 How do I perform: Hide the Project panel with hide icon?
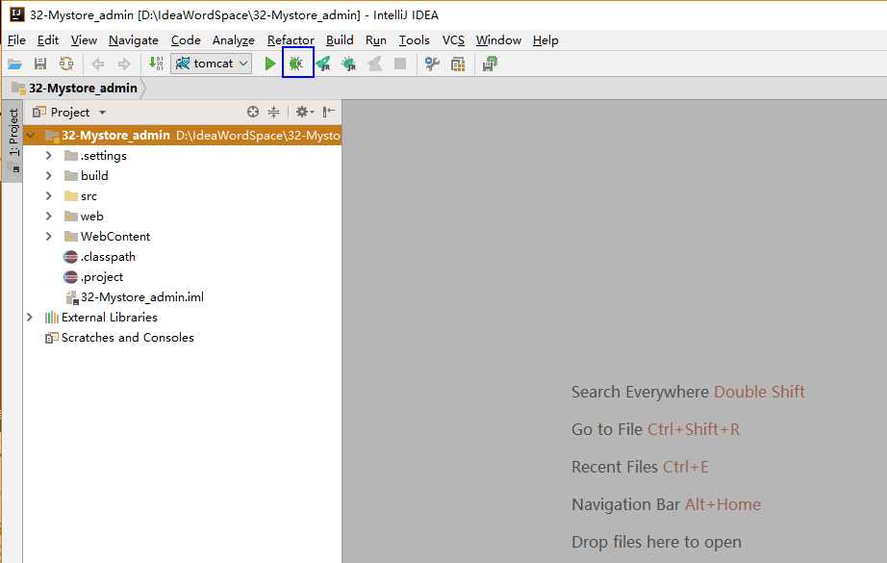tap(329, 112)
